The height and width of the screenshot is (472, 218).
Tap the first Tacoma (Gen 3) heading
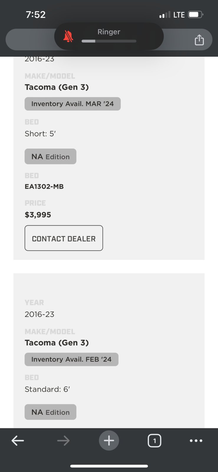[x=57, y=87]
